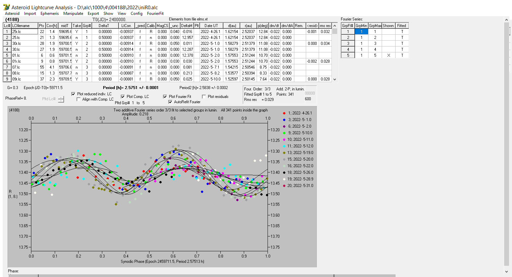Click the window's vertical scrollbar up arrow
Screen dimensions: 512x277
click(x=507, y=20)
